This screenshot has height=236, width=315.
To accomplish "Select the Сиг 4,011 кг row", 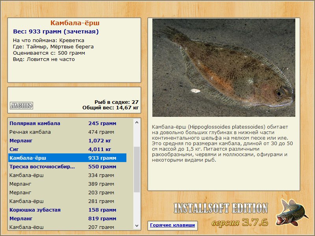I will pyautogui.click(x=67, y=149).
